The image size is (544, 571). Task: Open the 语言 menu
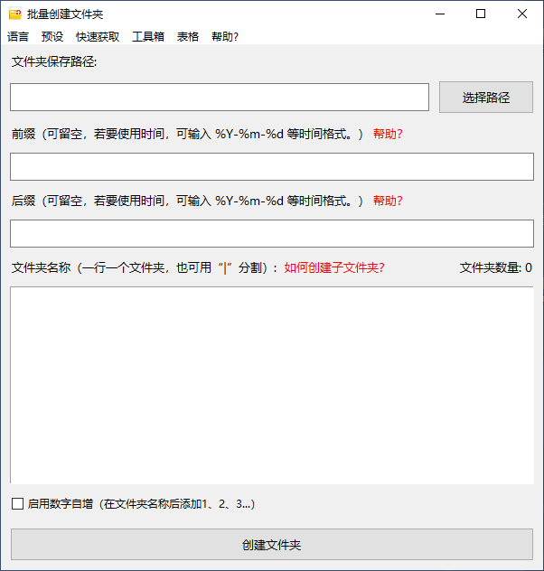pyautogui.click(x=18, y=37)
